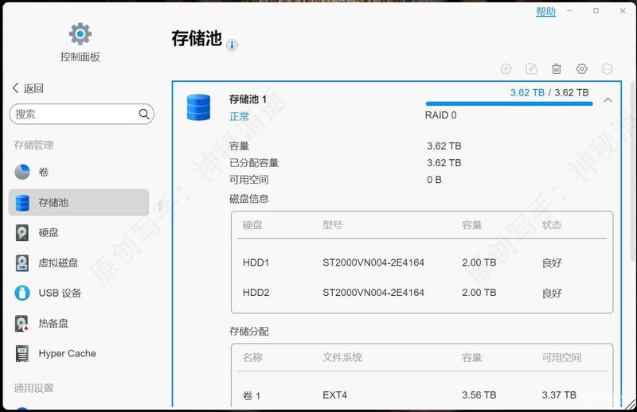
Task: Click the 控制面板 label
Action: click(80, 57)
